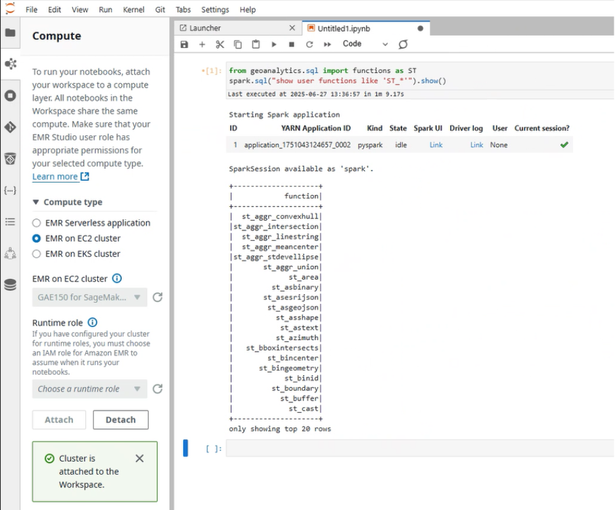Refresh the runtime role list
Screen dimensions: 615x510
pos(158,389)
